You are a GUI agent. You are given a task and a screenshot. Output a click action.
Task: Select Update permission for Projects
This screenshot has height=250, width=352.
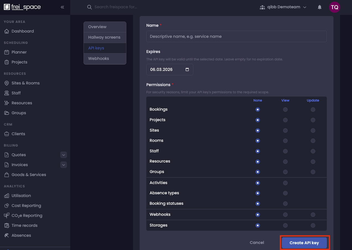[313, 120]
